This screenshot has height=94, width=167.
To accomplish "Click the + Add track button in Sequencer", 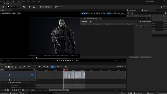I will click(x=2, y=70).
